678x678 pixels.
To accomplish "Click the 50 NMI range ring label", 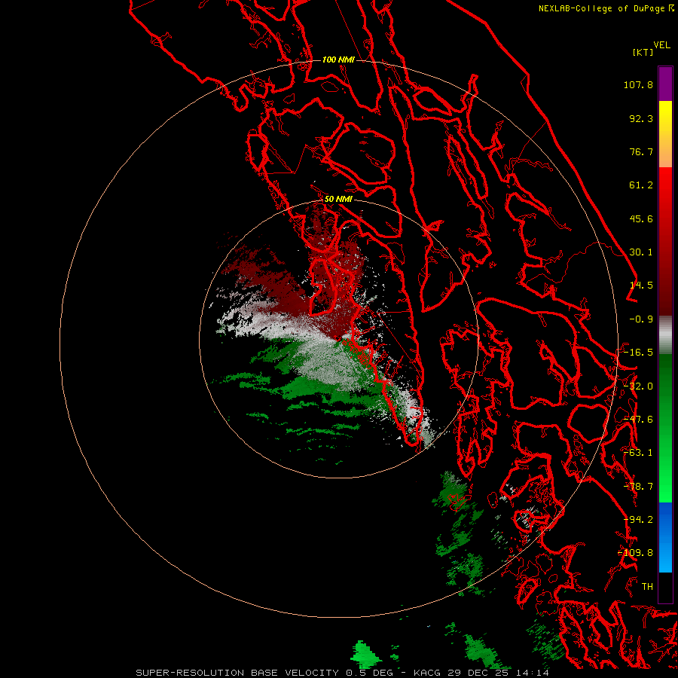I will 338,199.
